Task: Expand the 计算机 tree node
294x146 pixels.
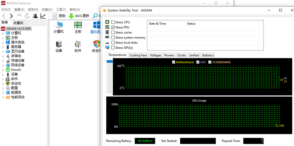Action: (x=3, y=33)
